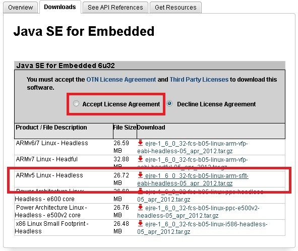Click the 'ARMv6/7 Linux - Headless' description

coord(52,143)
